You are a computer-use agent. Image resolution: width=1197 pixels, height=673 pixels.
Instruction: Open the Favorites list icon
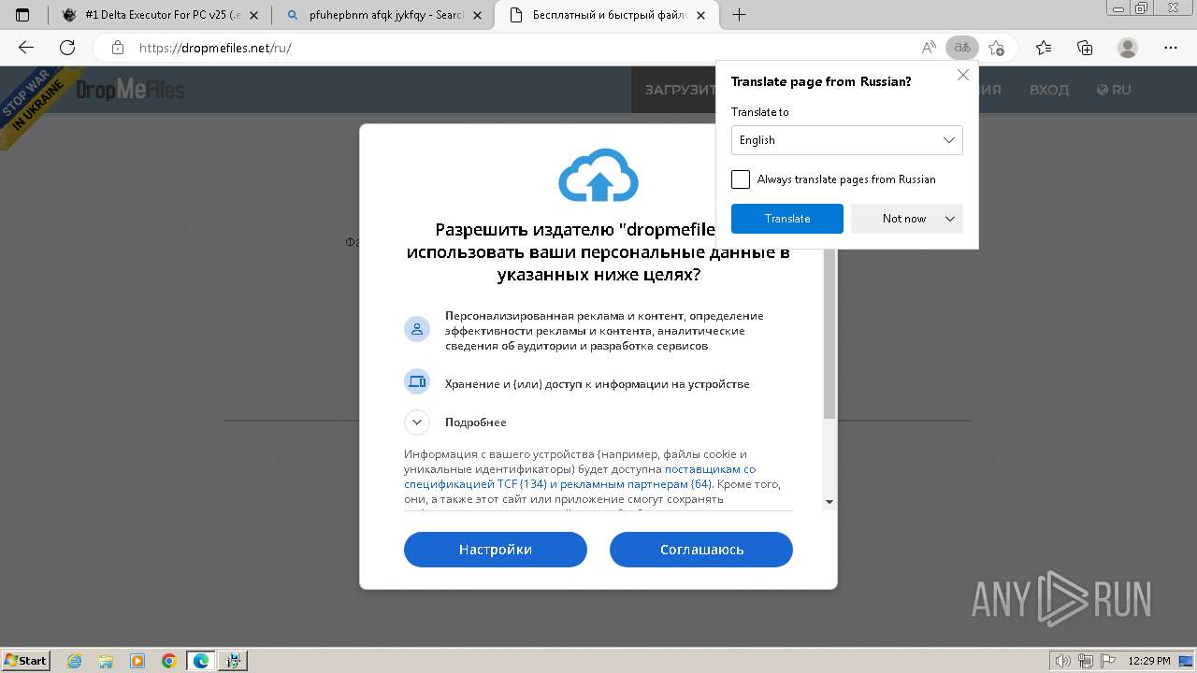(x=1044, y=48)
